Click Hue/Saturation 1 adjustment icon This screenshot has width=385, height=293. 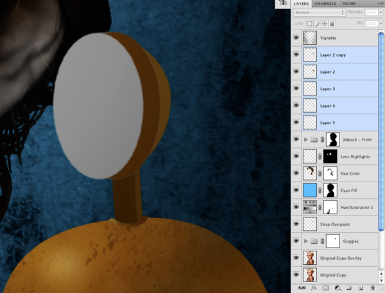point(310,207)
